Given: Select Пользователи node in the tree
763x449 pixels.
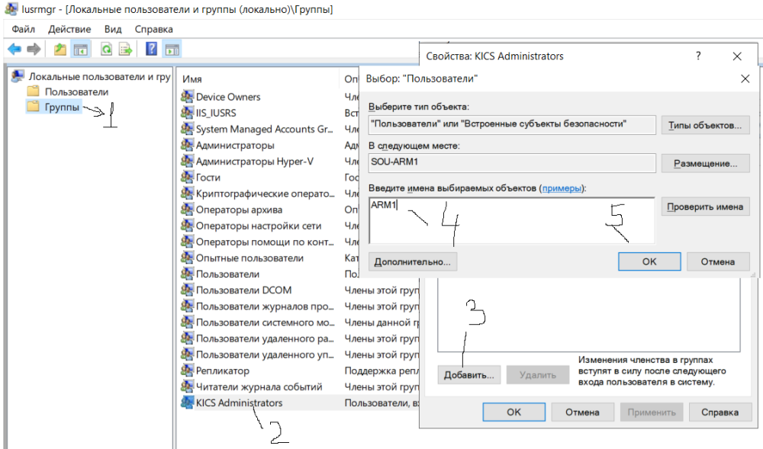Looking at the screenshot, I should tap(76, 91).
